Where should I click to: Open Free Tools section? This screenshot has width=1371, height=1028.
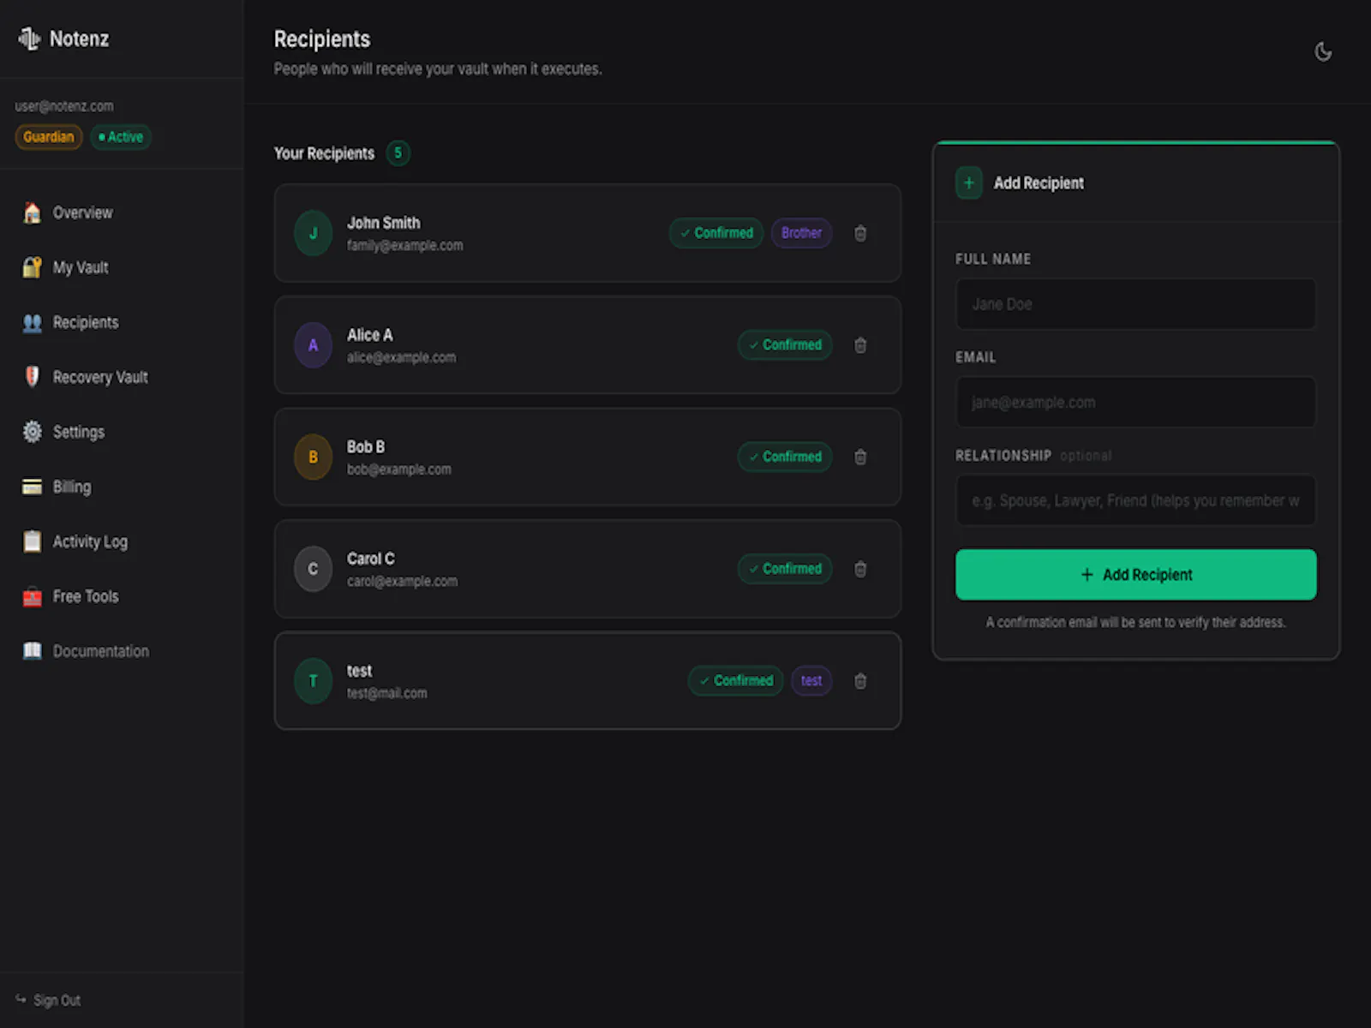point(86,596)
